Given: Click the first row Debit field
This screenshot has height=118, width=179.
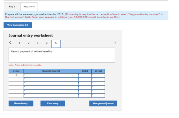Looking at the screenshot, I should coord(85,75).
